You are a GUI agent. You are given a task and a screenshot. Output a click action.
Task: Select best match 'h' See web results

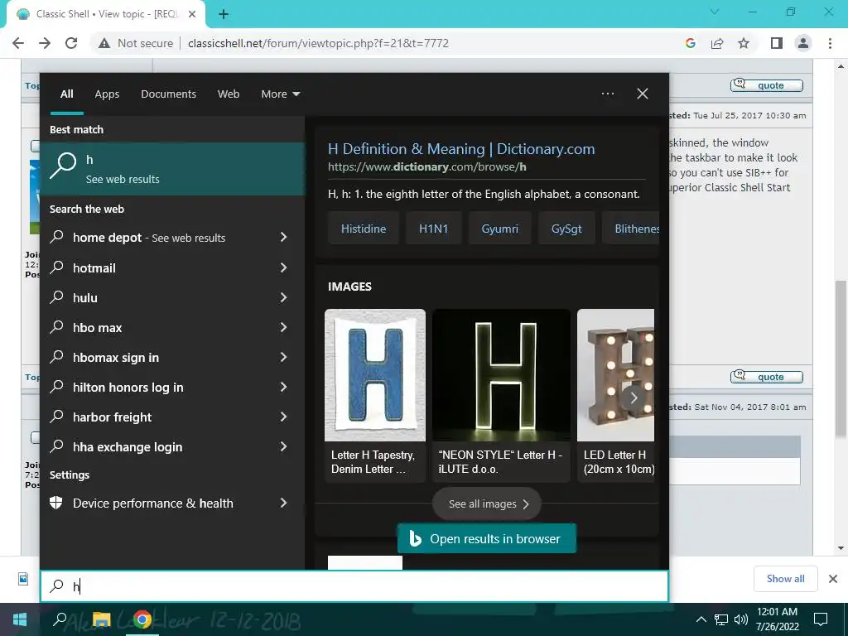click(x=172, y=169)
